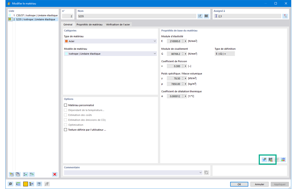The image size is (297, 189).
Task: Click the Appliquer button
Action: [280, 184]
